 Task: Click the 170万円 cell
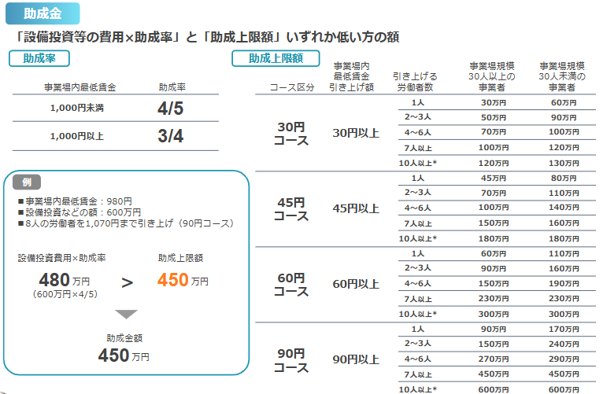564,330
